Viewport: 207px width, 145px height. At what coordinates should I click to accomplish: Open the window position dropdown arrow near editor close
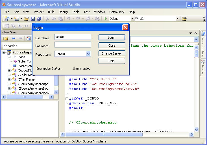(191, 33)
